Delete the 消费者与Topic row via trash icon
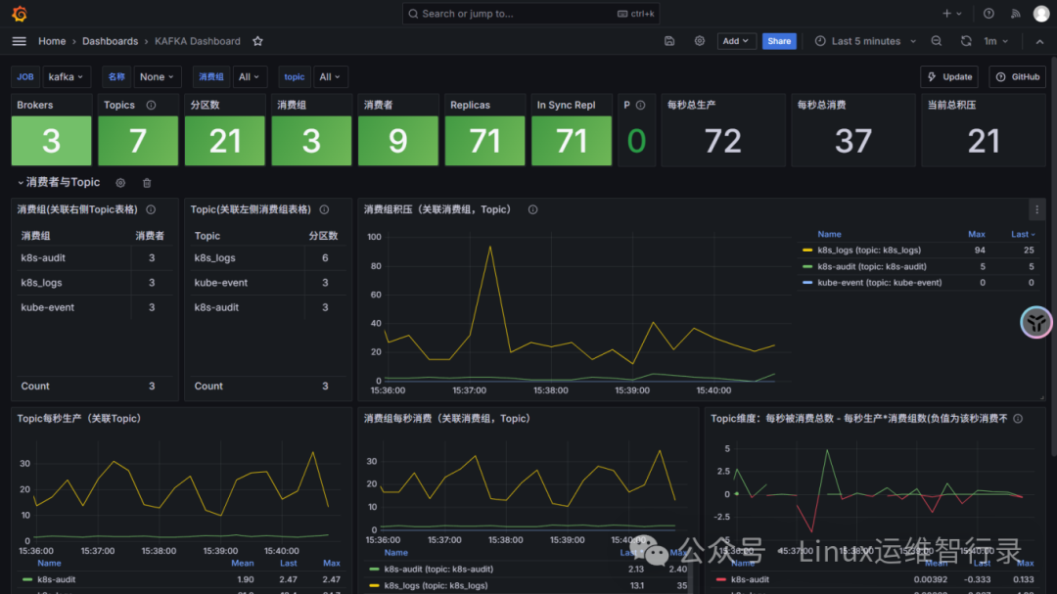The image size is (1057, 594). pyautogui.click(x=147, y=183)
